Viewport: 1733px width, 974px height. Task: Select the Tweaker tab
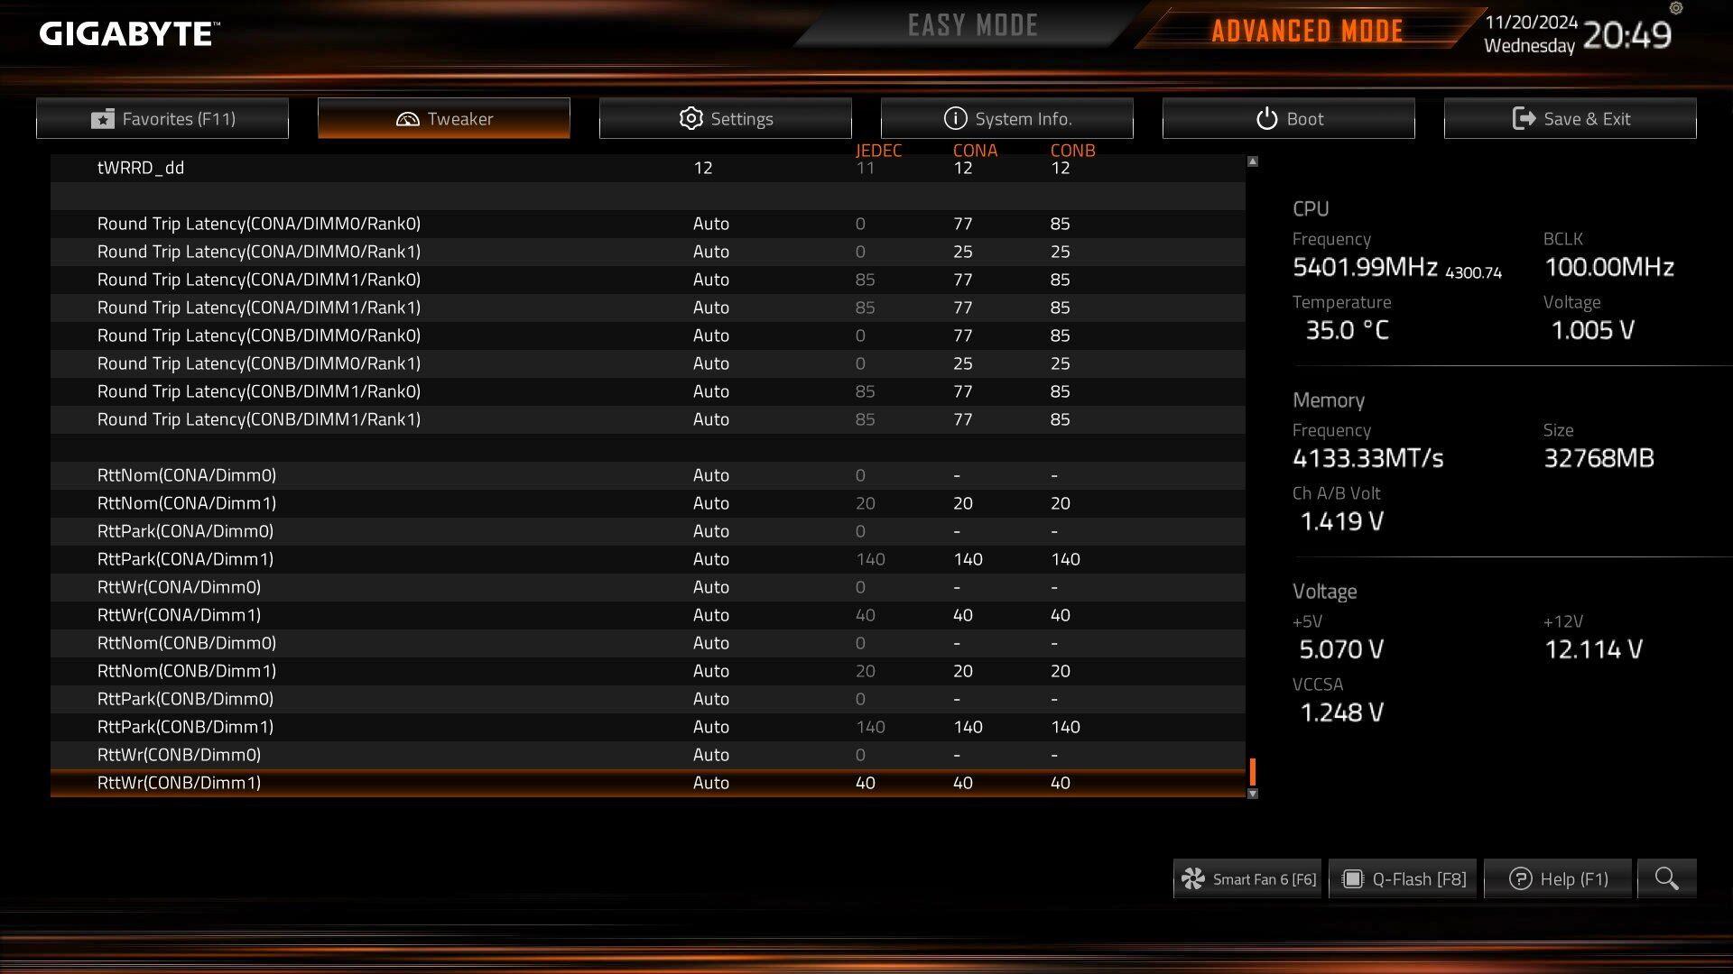[444, 118]
